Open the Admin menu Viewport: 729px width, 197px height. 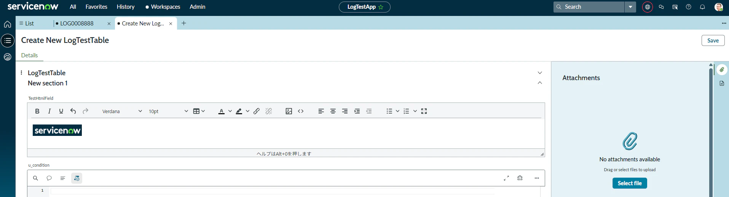198,7
